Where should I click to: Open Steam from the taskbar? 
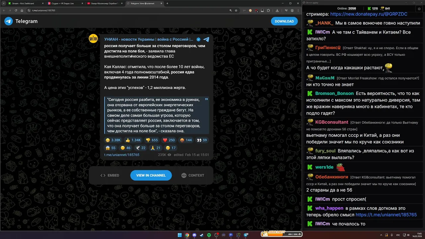(202, 235)
